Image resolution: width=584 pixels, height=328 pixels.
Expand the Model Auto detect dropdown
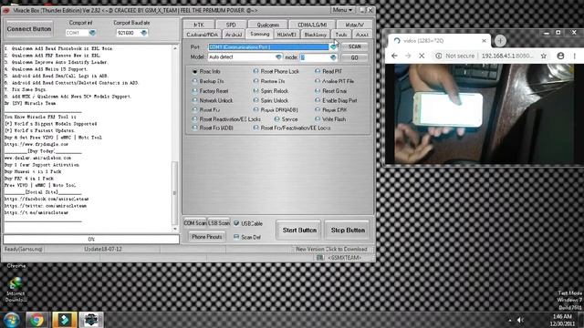coord(278,57)
